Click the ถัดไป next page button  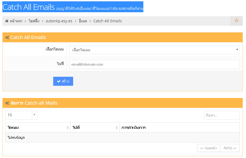[230, 148]
